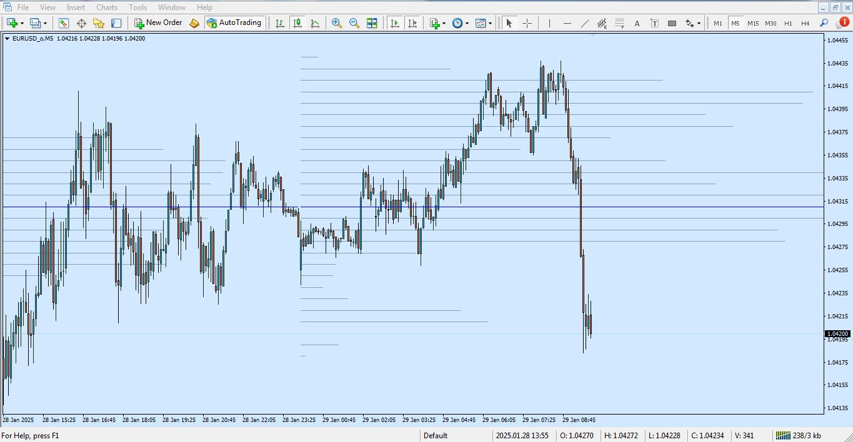Viewport: 853px width, 442px height.
Task: Open the View menu
Action: 47,7
